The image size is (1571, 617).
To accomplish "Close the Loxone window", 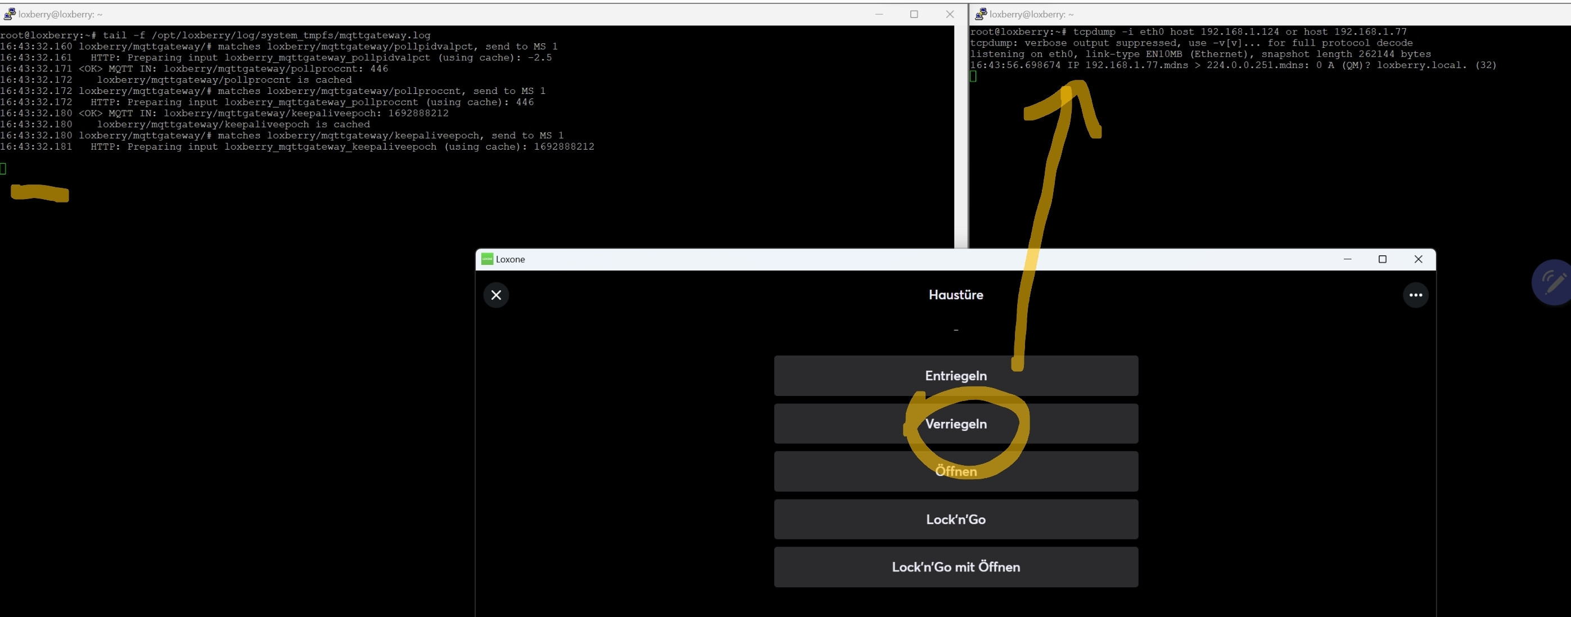I will [x=1418, y=259].
